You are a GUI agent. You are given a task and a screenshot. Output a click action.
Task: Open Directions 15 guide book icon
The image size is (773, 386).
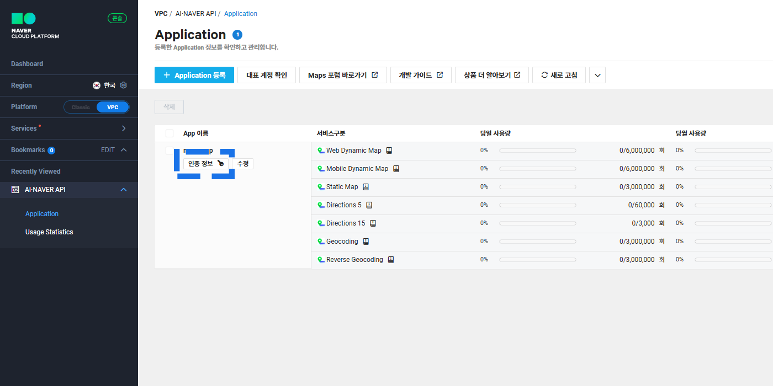point(373,223)
